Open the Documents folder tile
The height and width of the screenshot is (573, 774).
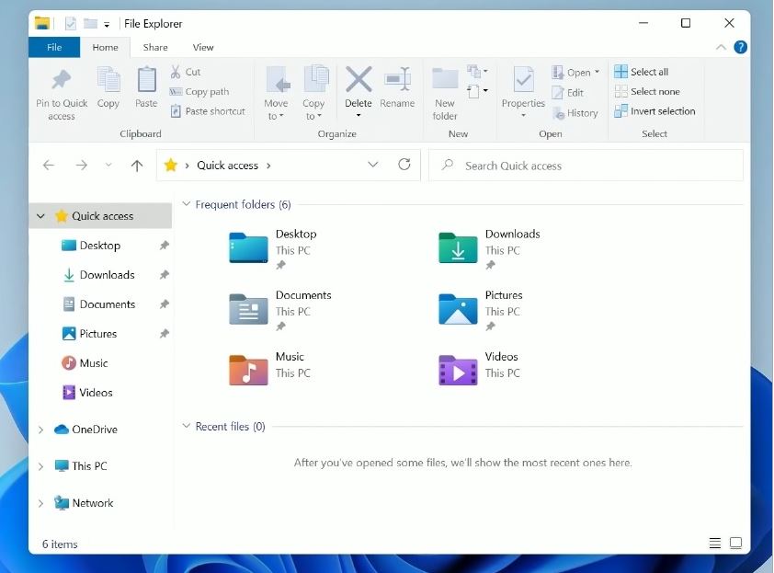[280, 310]
